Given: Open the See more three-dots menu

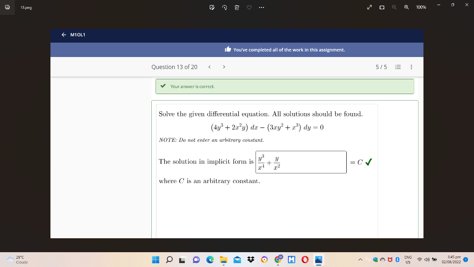Looking at the screenshot, I should (262, 7).
